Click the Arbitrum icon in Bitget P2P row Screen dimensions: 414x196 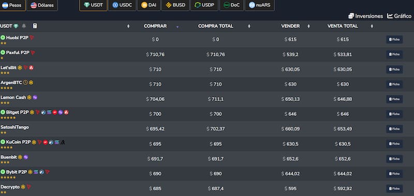tap(43, 112)
